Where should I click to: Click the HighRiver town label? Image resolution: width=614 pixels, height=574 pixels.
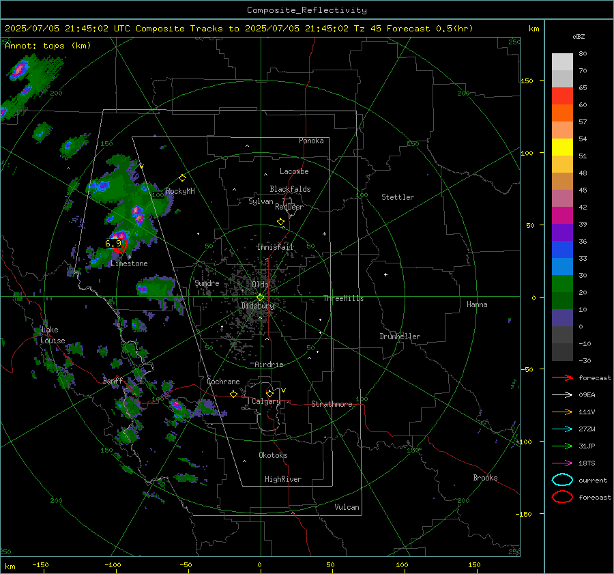click(283, 479)
